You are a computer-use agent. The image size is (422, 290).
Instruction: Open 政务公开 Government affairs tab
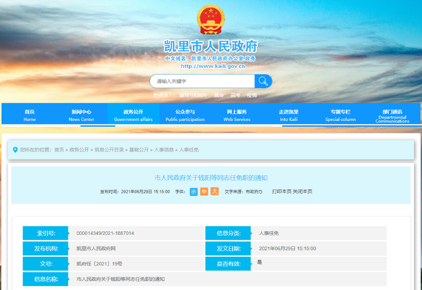pos(133,115)
